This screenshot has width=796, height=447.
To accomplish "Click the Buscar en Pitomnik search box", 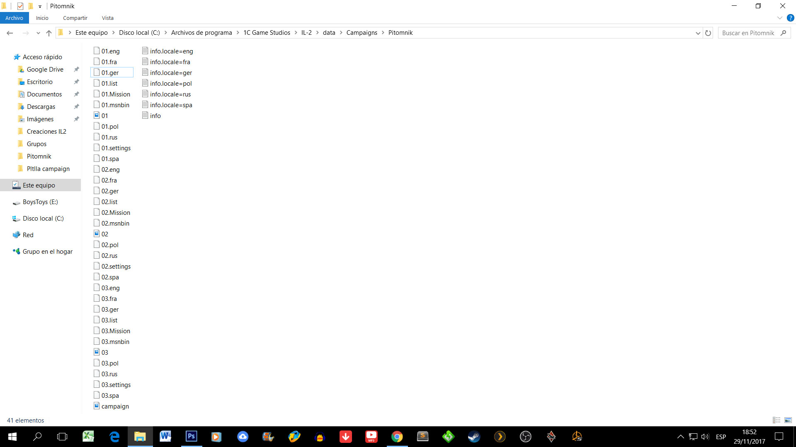I will pyautogui.click(x=748, y=33).
